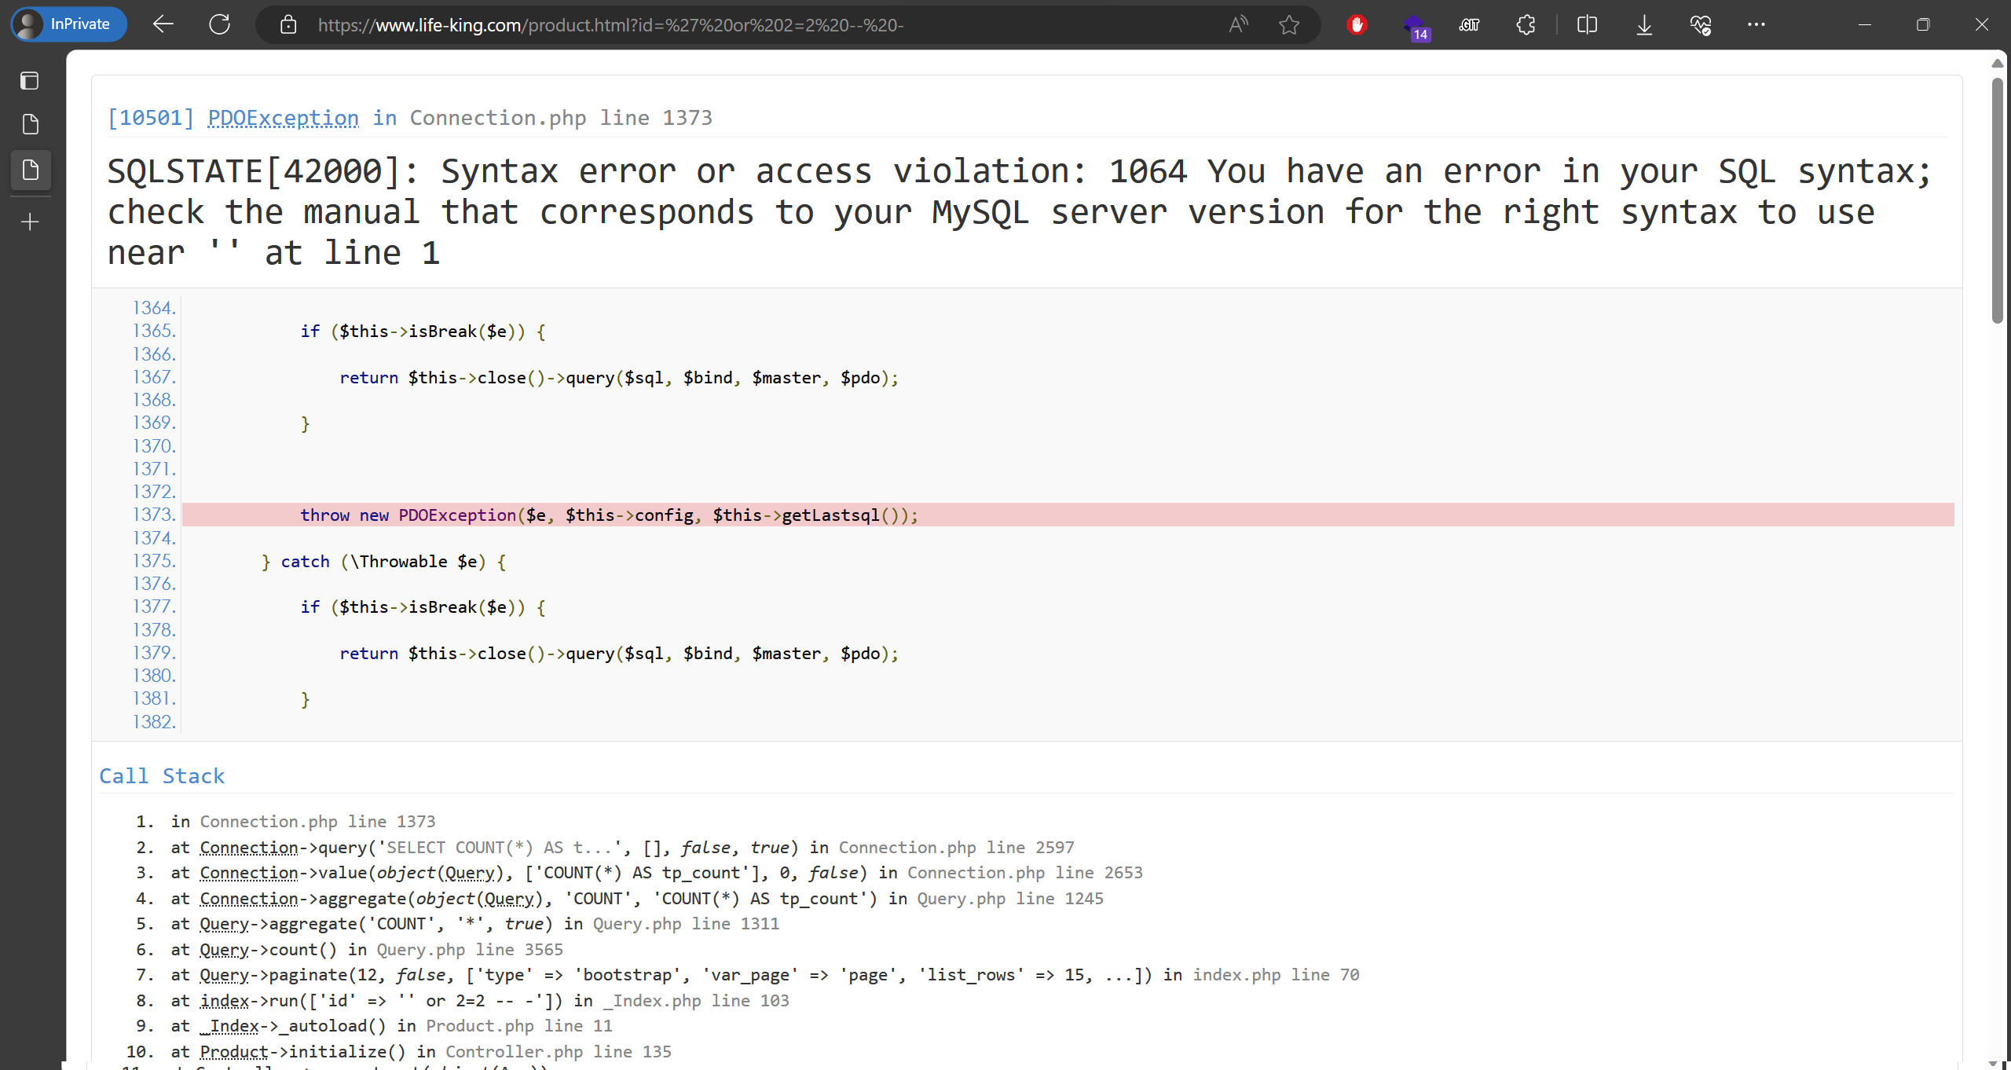This screenshot has width=2011, height=1070.
Task: Select the active second vertical tab
Action: 30,170
